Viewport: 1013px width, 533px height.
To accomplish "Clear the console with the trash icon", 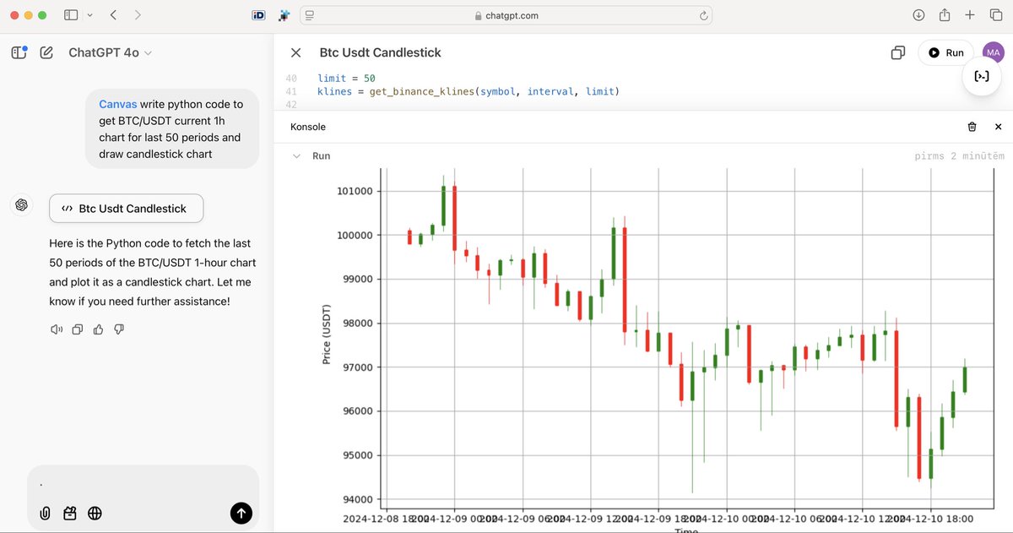I will [972, 127].
